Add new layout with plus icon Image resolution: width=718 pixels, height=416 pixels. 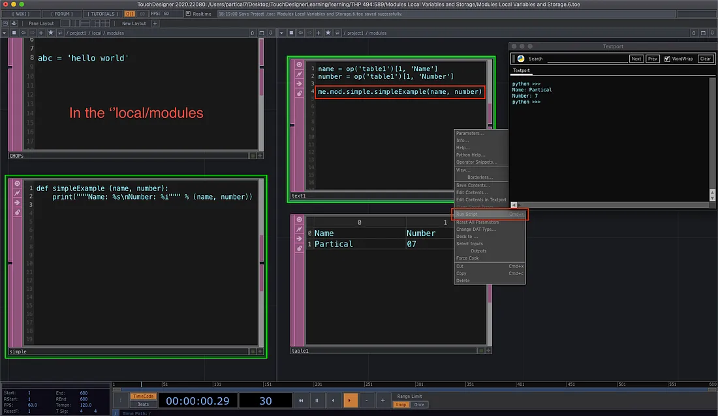155,23
